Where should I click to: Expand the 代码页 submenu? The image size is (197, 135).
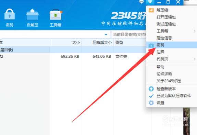point(172,59)
